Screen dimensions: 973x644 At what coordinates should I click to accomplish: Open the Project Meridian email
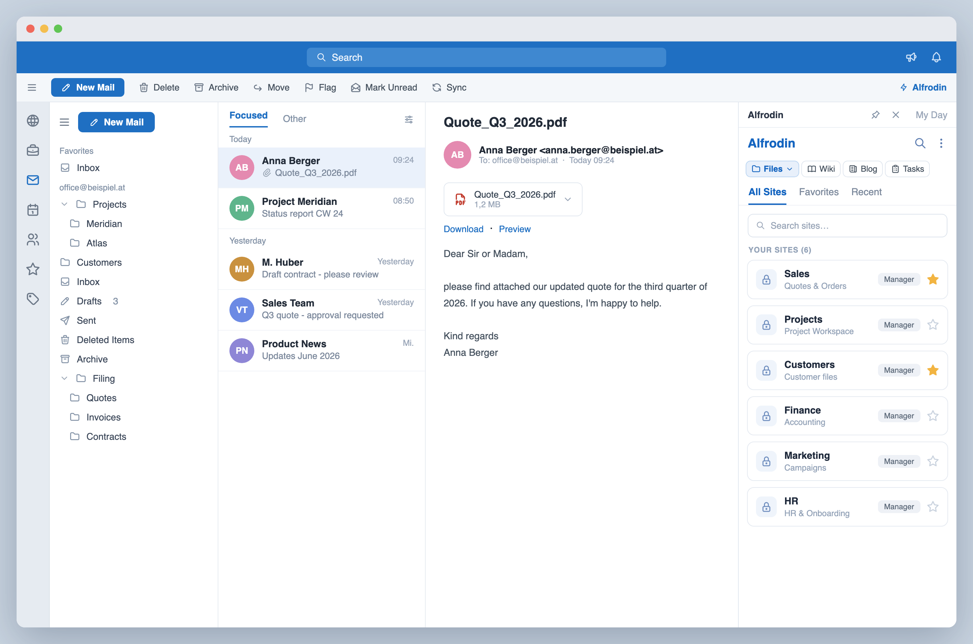(322, 208)
